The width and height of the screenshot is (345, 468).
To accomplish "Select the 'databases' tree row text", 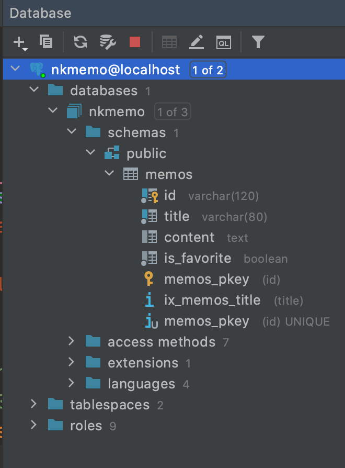I will point(103,91).
